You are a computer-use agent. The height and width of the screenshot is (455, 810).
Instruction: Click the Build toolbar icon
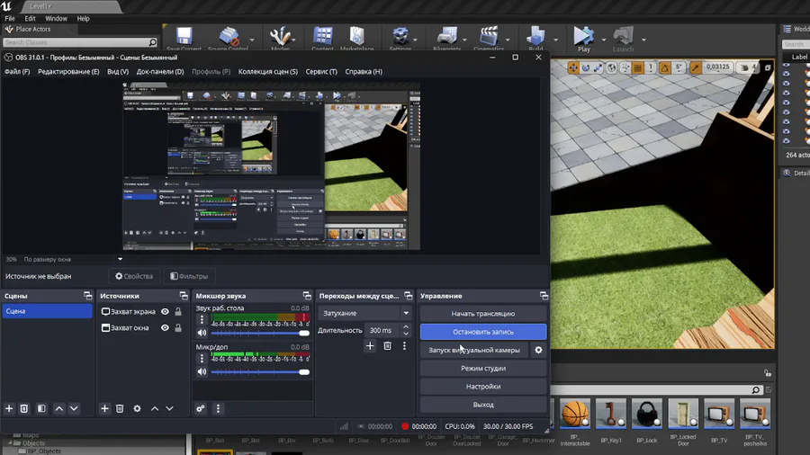(x=535, y=38)
